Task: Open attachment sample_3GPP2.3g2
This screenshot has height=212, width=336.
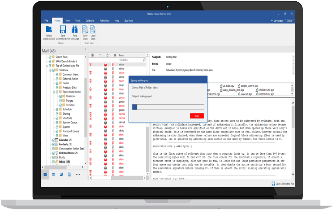Action: coord(248,86)
